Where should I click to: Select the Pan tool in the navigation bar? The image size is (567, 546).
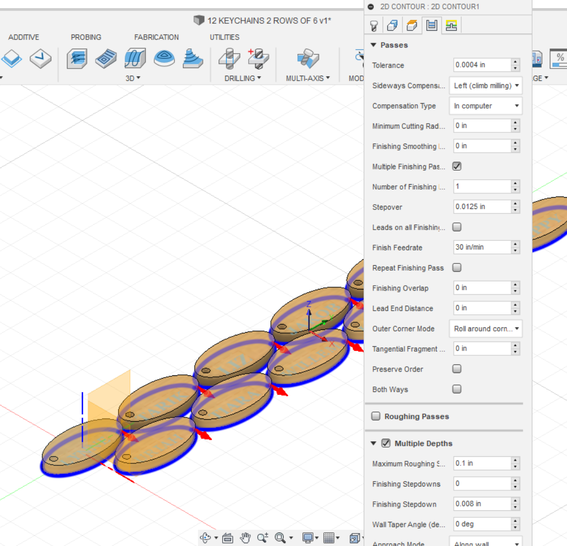(x=245, y=537)
